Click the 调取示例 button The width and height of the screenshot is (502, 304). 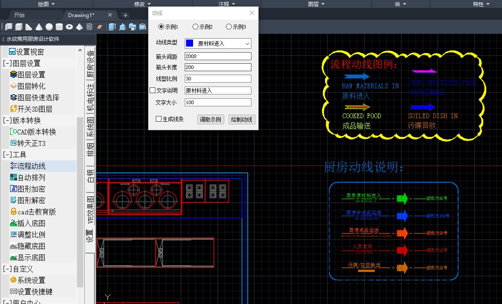(x=211, y=119)
